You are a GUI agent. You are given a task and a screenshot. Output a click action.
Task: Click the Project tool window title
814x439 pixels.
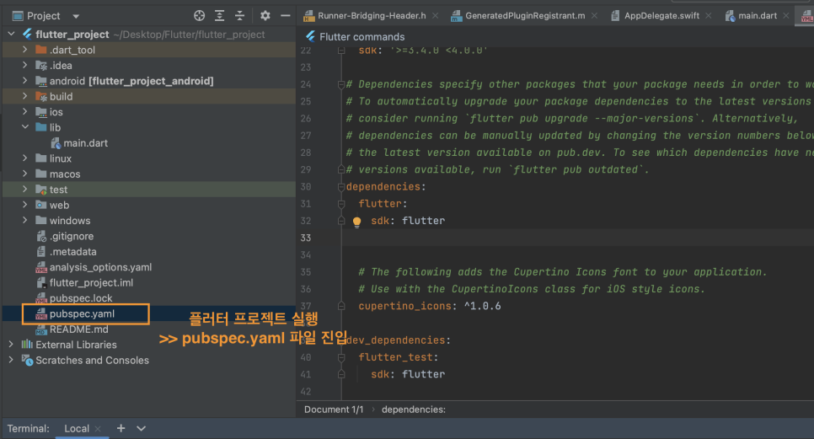click(44, 16)
